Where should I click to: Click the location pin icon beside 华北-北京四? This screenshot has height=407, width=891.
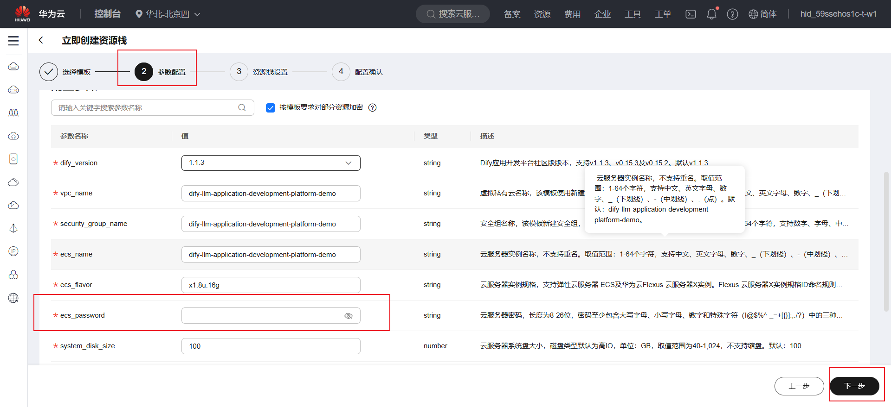pos(139,14)
